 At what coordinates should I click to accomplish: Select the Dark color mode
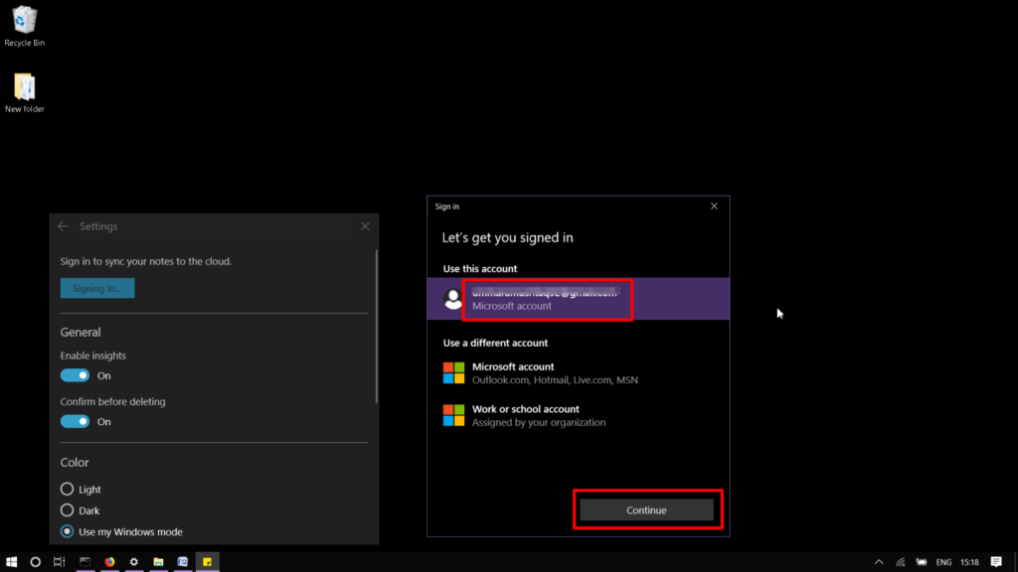tap(67, 510)
